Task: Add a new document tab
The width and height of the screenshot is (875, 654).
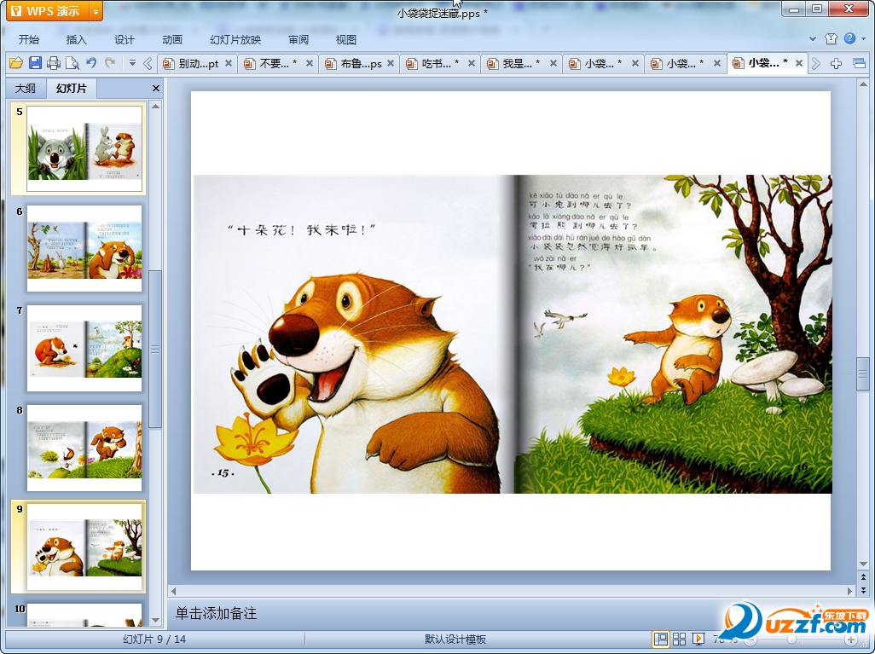Action: (836, 63)
